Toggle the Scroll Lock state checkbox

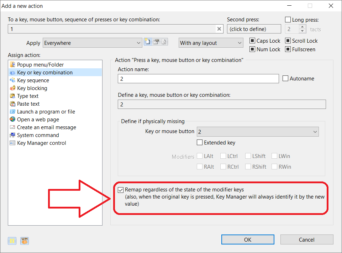coord(288,41)
